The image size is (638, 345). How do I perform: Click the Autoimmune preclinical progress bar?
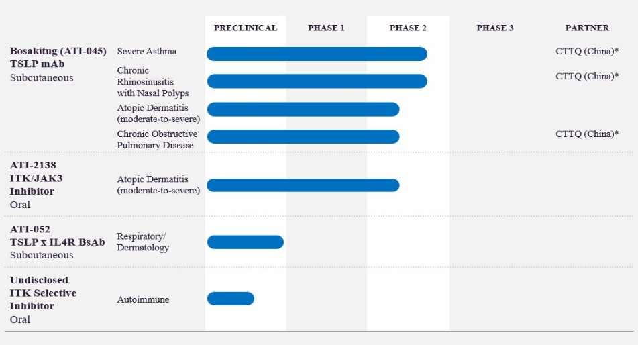tap(231, 299)
